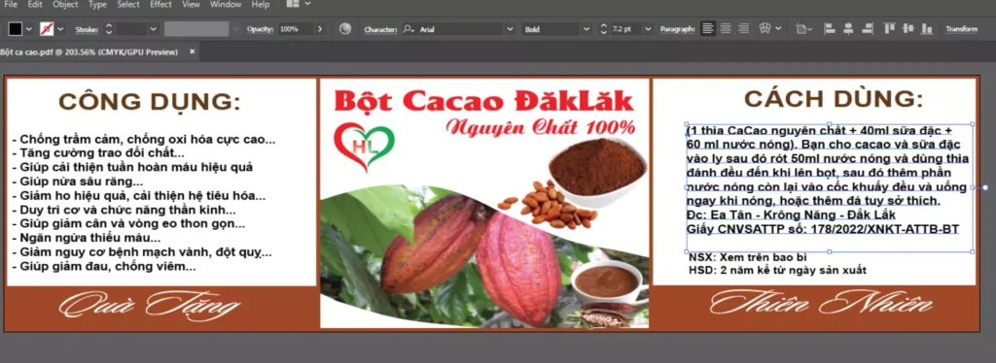This screenshot has width=996, height=363.
Task: Click the HSD: 2 năm kể từ line
Action: pos(777,270)
